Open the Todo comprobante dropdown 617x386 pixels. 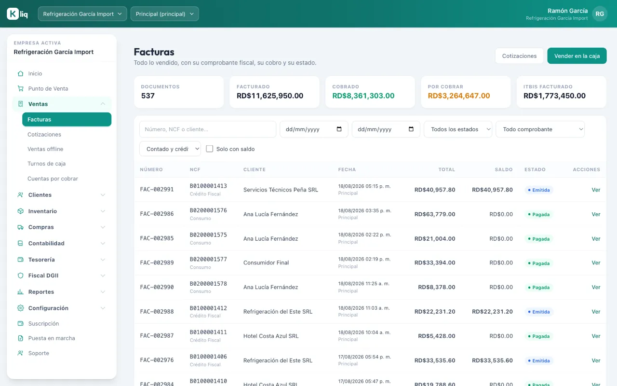point(540,129)
